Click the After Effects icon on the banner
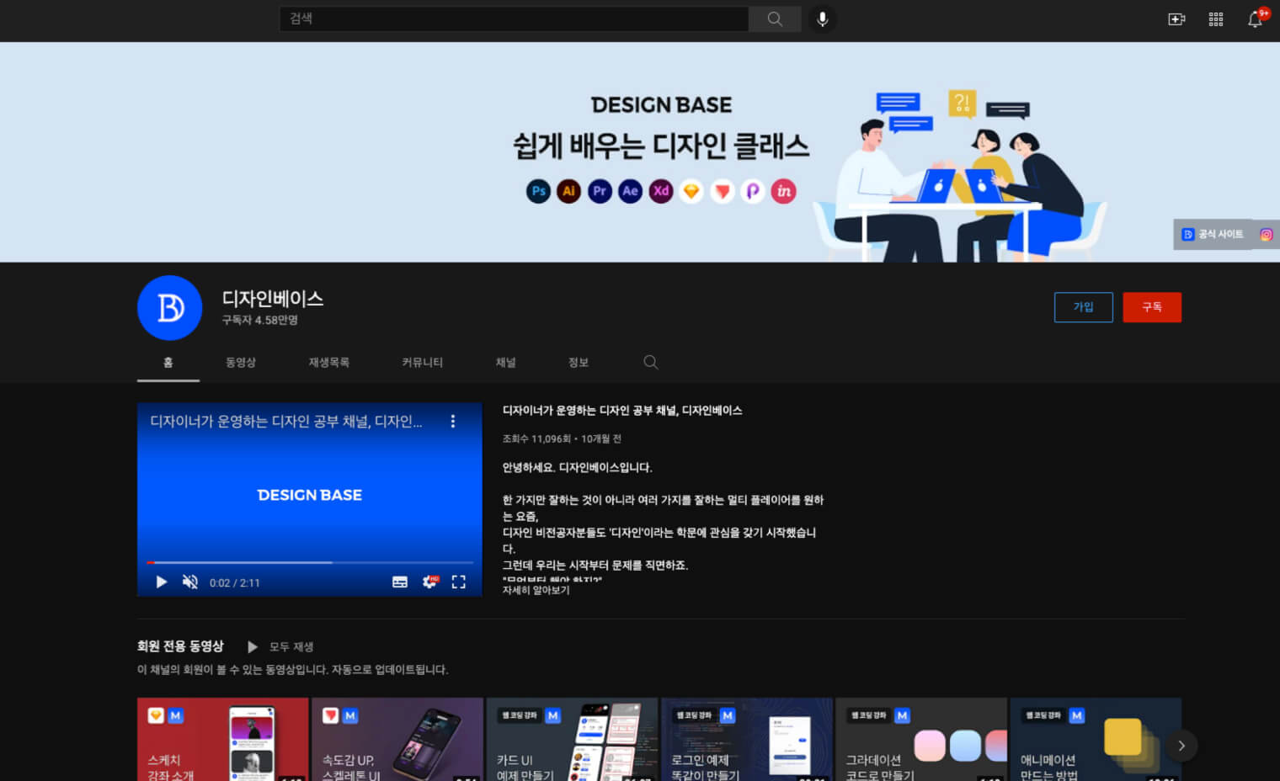 (630, 191)
